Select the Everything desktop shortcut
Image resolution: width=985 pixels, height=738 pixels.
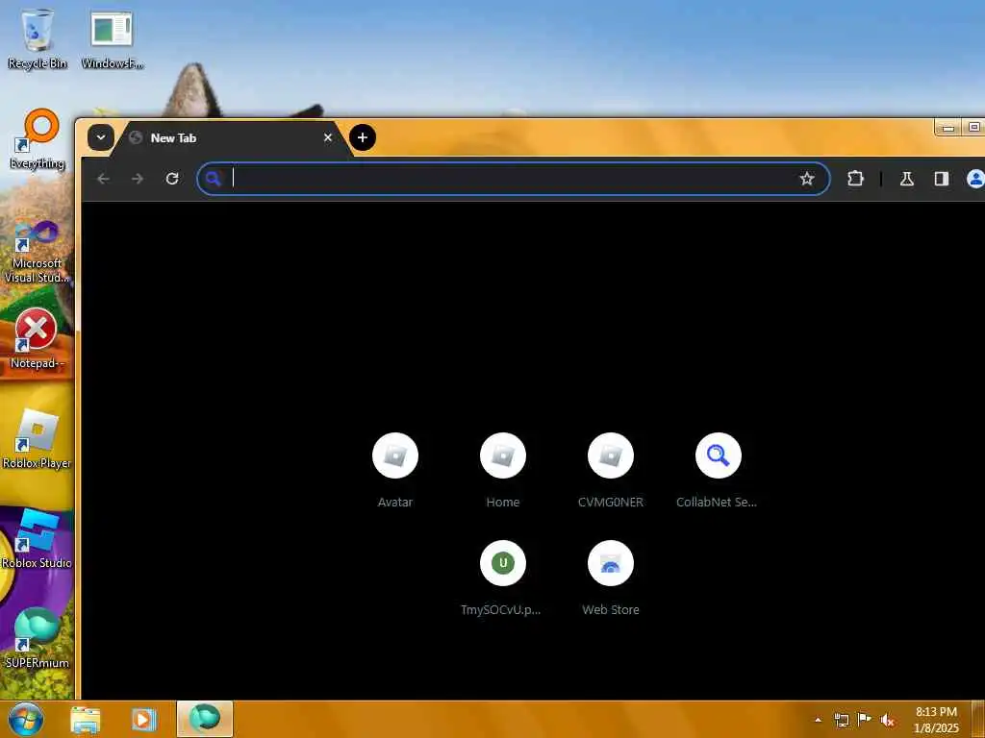click(x=38, y=139)
